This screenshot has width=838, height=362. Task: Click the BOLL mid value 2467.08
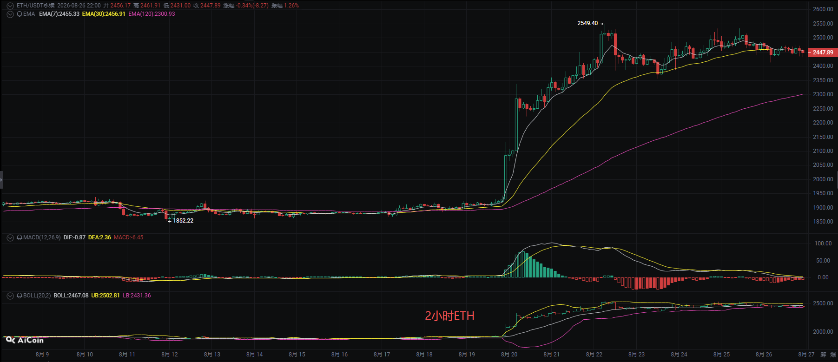(71, 296)
